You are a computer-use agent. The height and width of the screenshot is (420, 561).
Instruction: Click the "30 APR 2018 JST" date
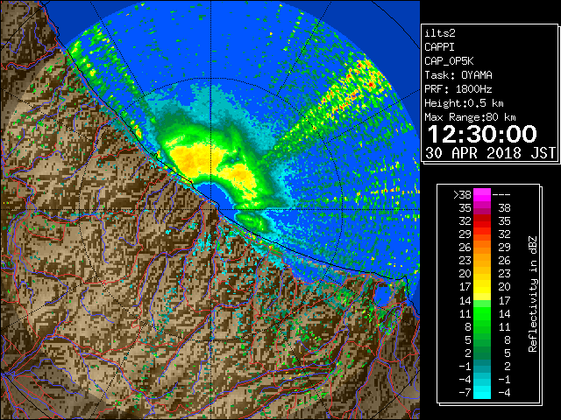click(x=490, y=153)
